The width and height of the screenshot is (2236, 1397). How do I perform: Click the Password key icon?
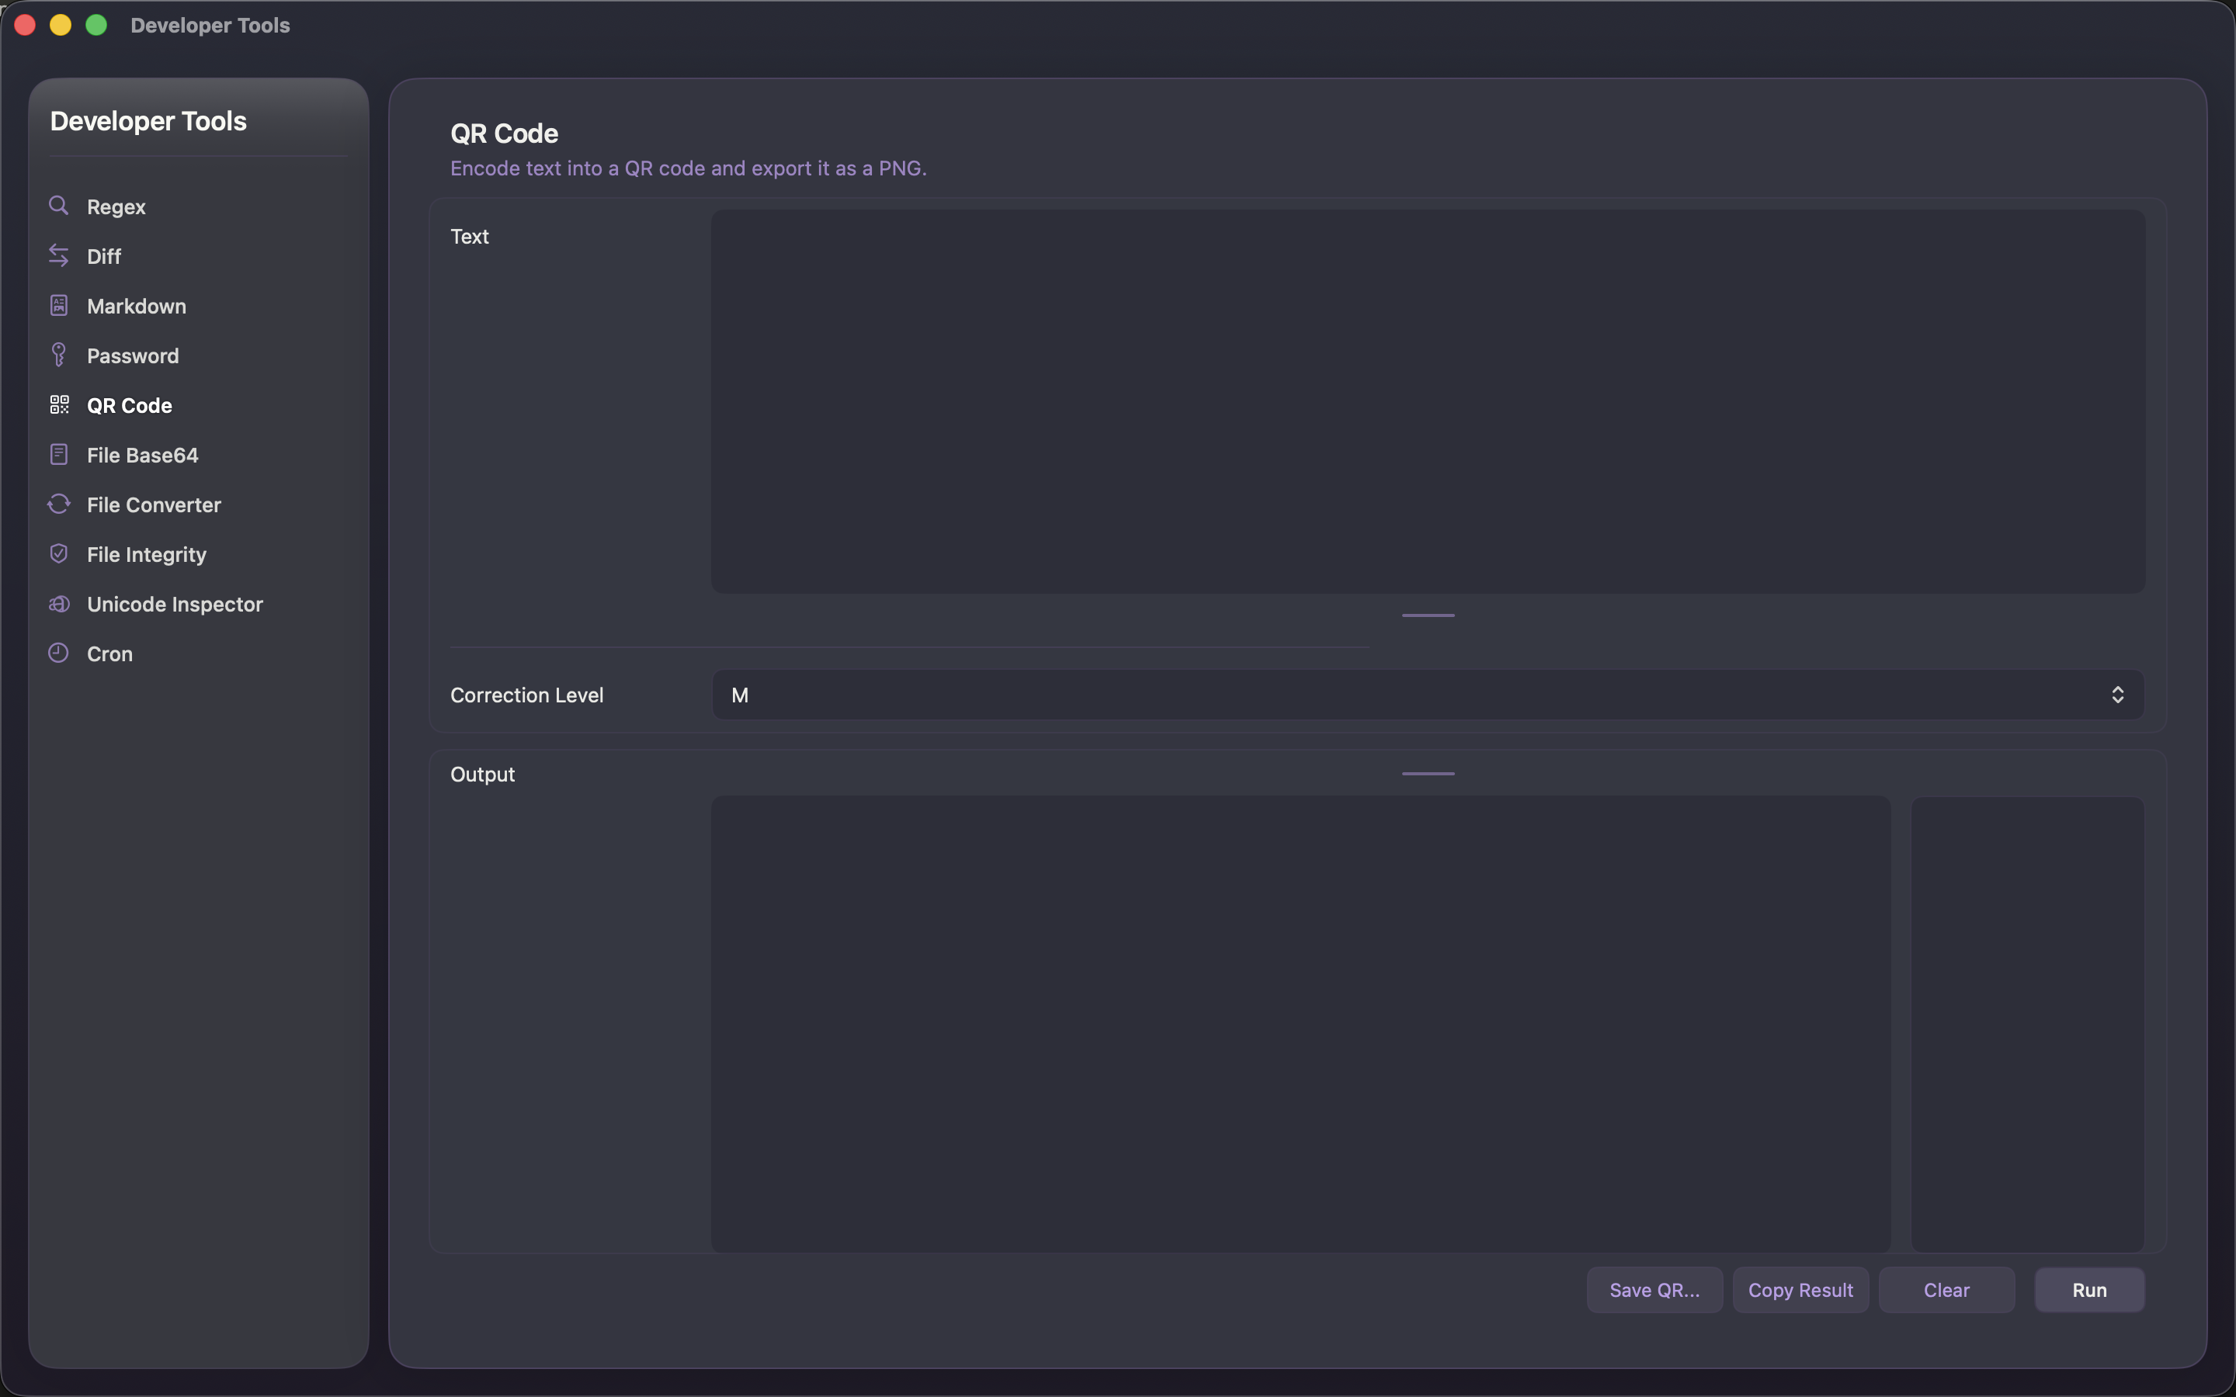[x=58, y=355]
